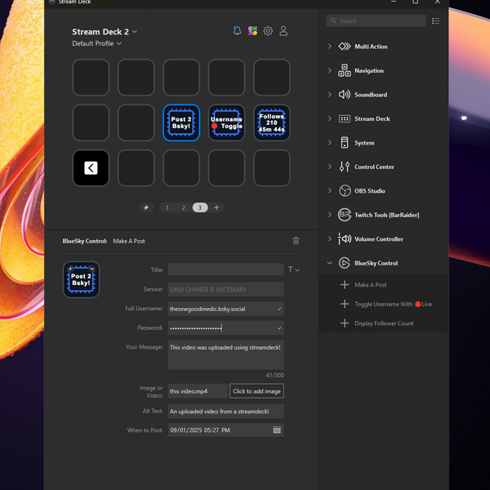490x490 pixels.
Task: Expand the Stream Deck category chevron
Action: click(330, 118)
